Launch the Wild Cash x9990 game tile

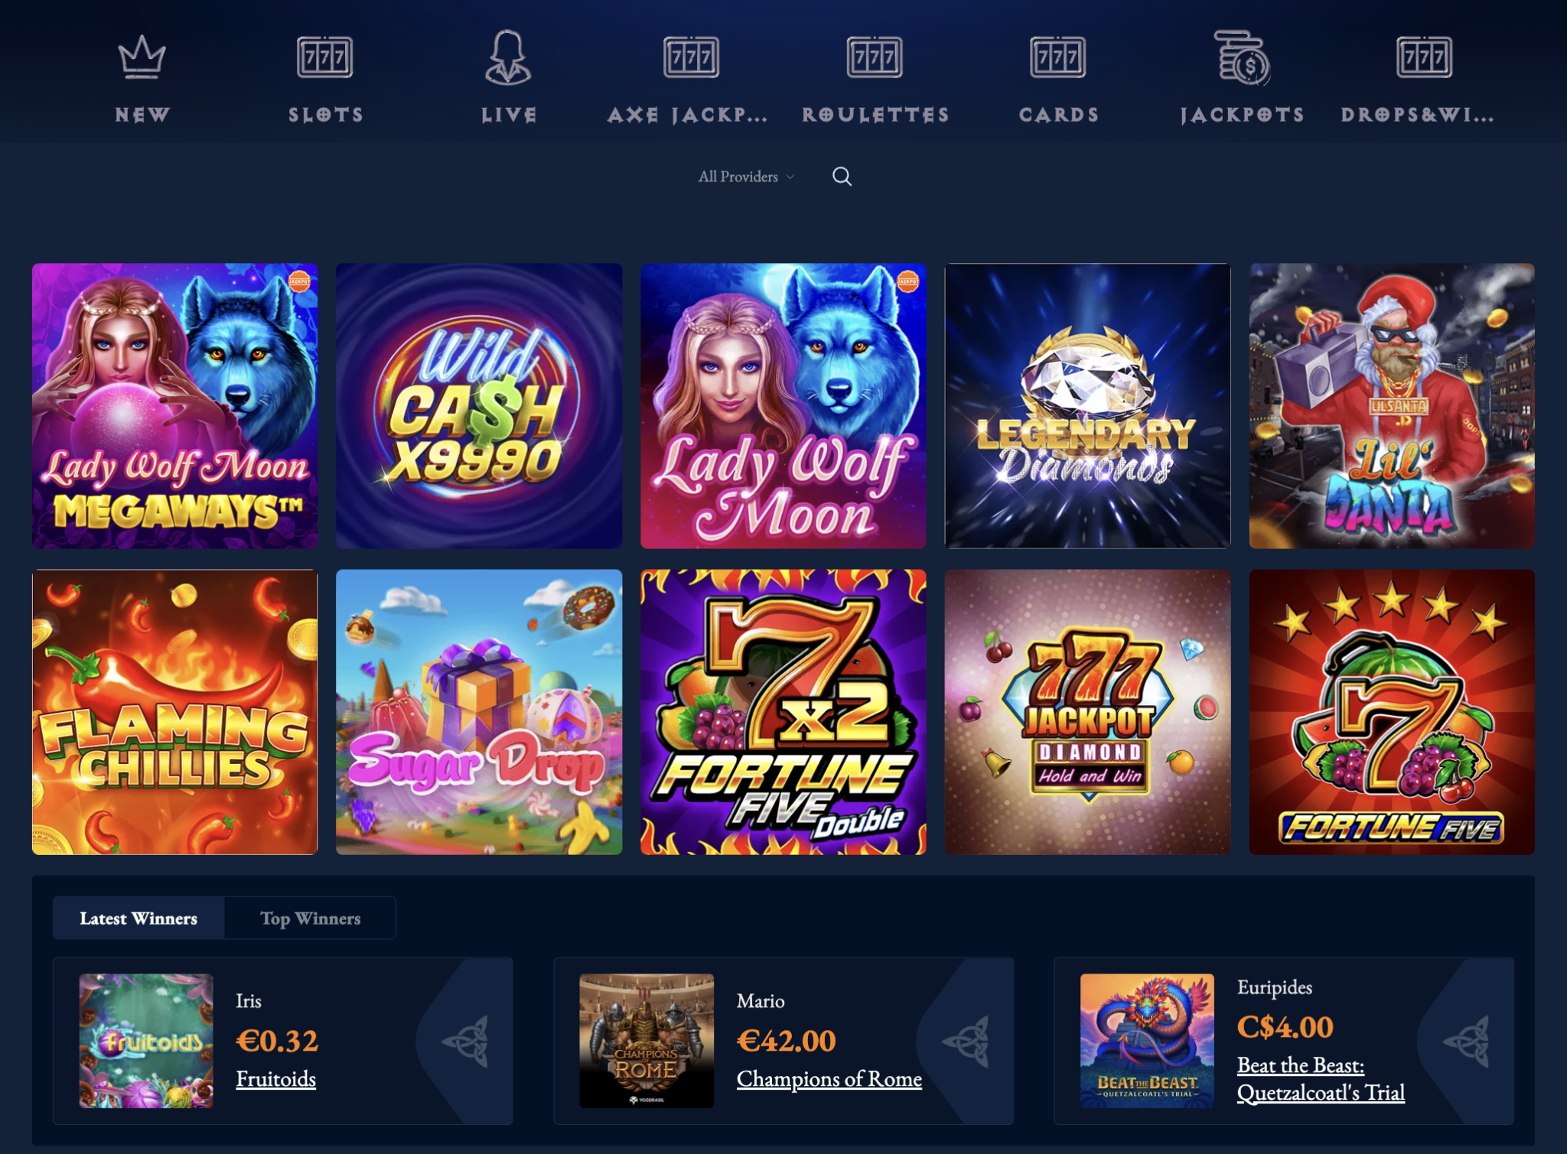tap(479, 406)
